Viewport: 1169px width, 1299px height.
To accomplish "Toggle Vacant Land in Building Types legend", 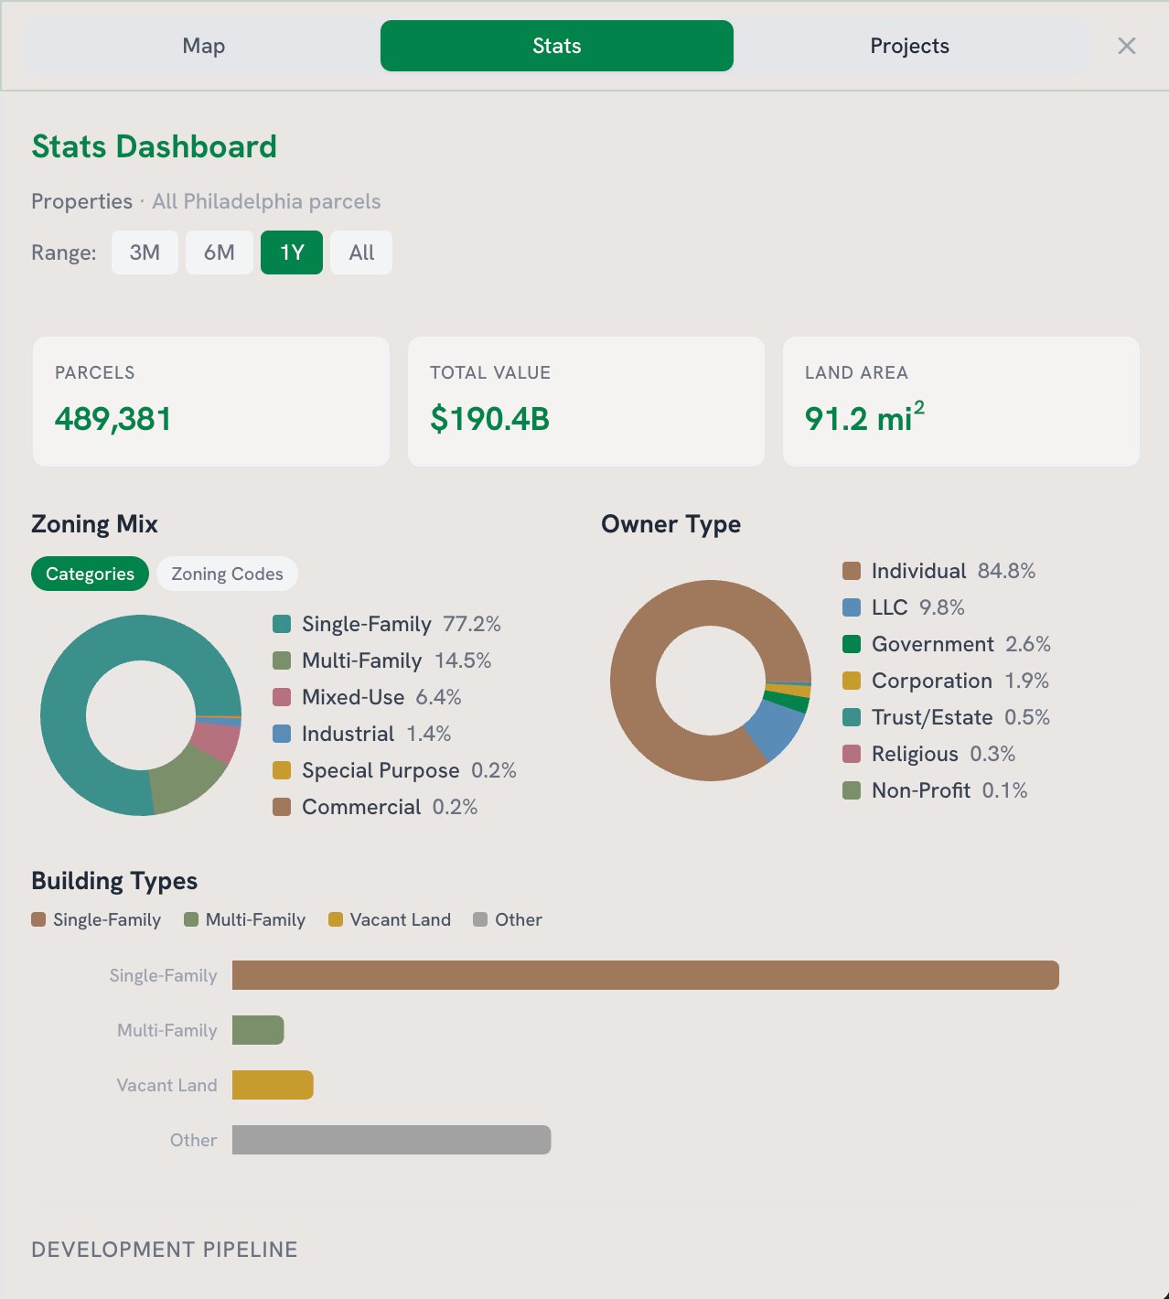I will pyautogui.click(x=390, y=919).
